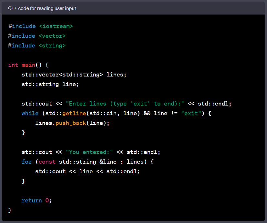The height and width of the screenshot is (223, 267).
Task: Click the '<string>' header name
Action: pyautogui.click(x=52, y=46)
